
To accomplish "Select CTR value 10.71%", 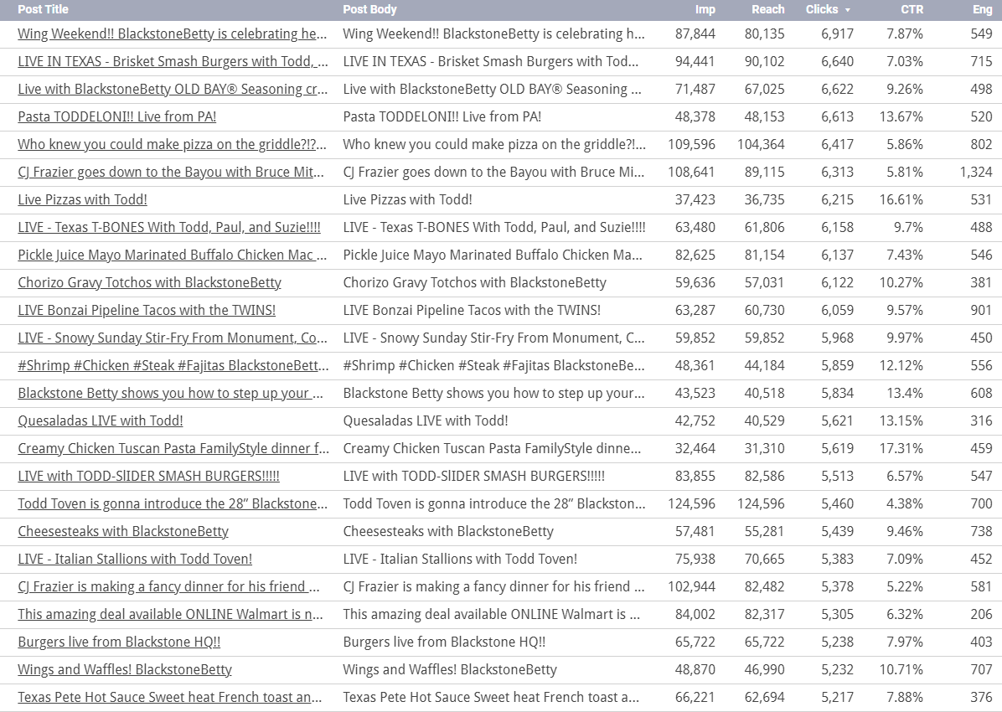I will (x=901, y=669).
